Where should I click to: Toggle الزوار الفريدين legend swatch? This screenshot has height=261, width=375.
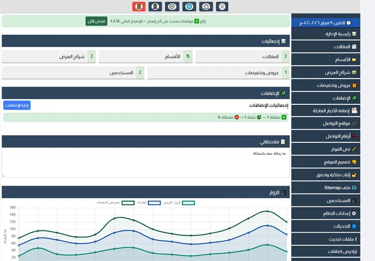tap(188, 203)
